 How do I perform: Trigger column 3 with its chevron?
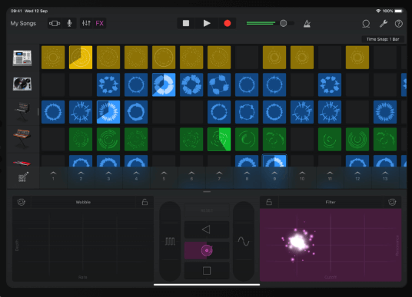(x=108, y=176)
